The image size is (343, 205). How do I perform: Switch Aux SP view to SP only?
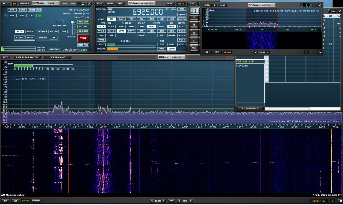click(x=207, y=52)
